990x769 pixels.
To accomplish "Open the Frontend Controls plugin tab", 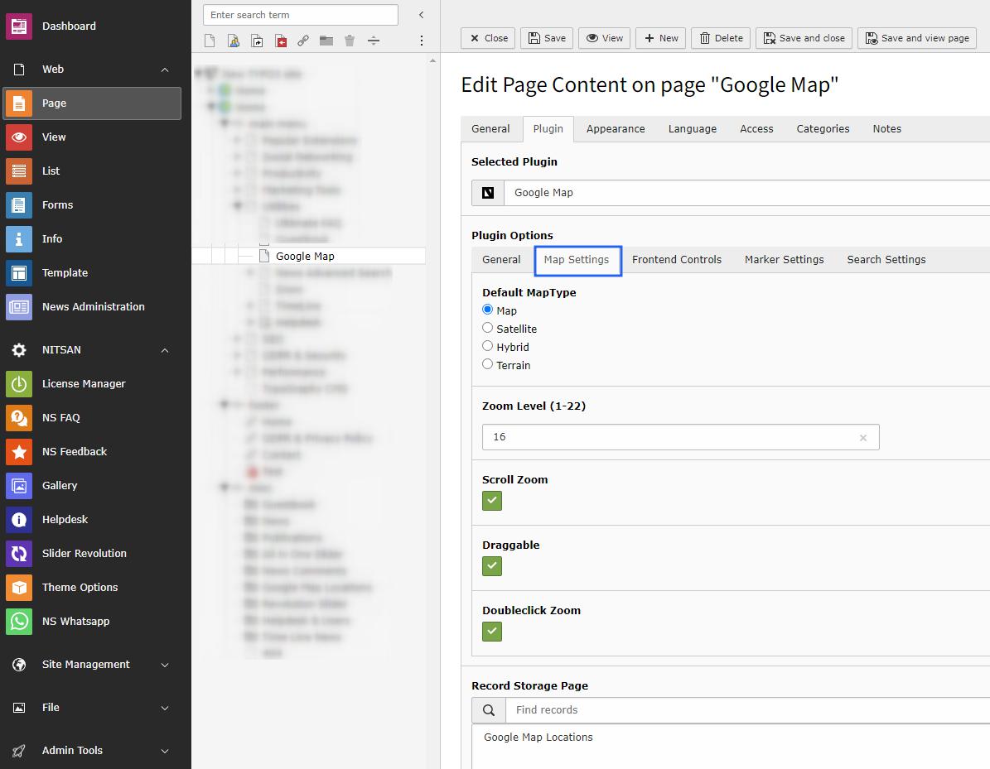I will coord(677,260).
